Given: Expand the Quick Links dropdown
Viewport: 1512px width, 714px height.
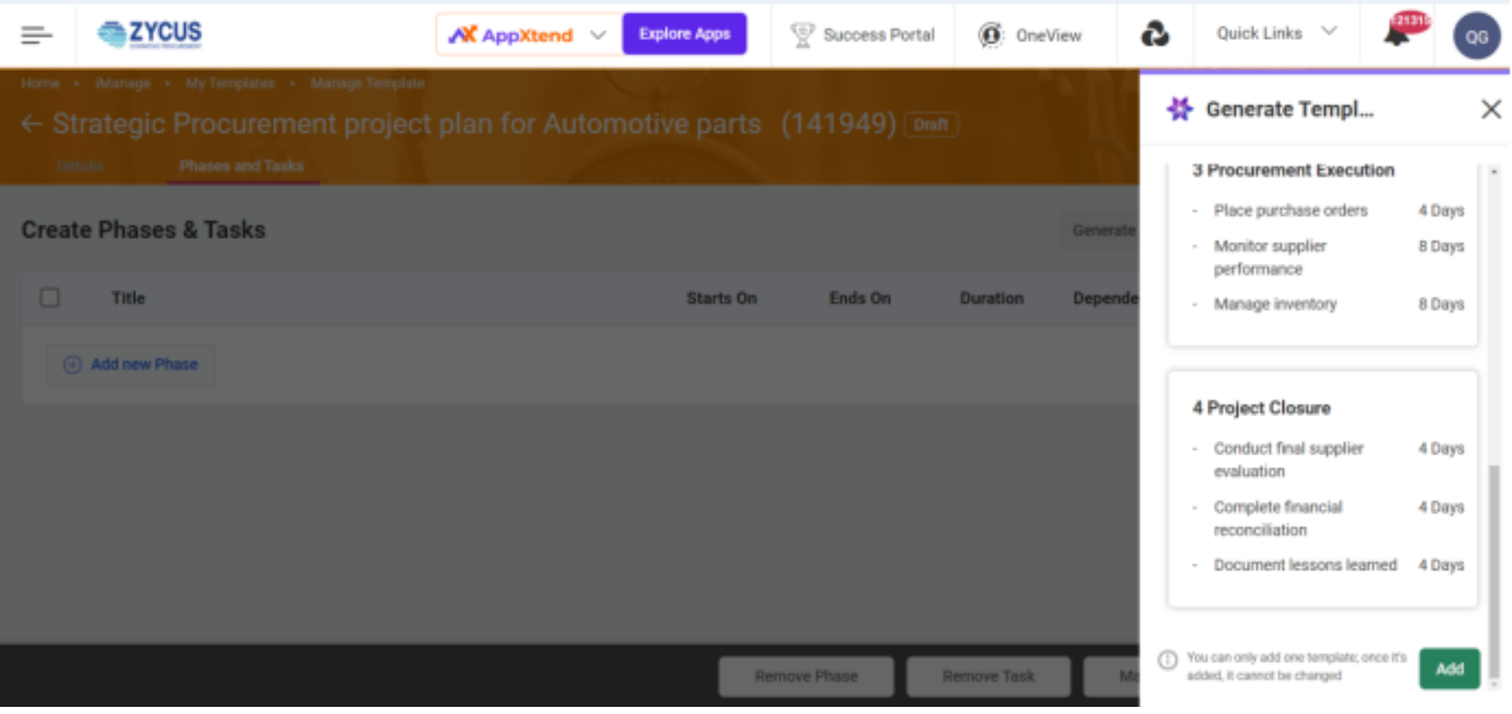Looking at the screenshot, I should coord(1276,33).
